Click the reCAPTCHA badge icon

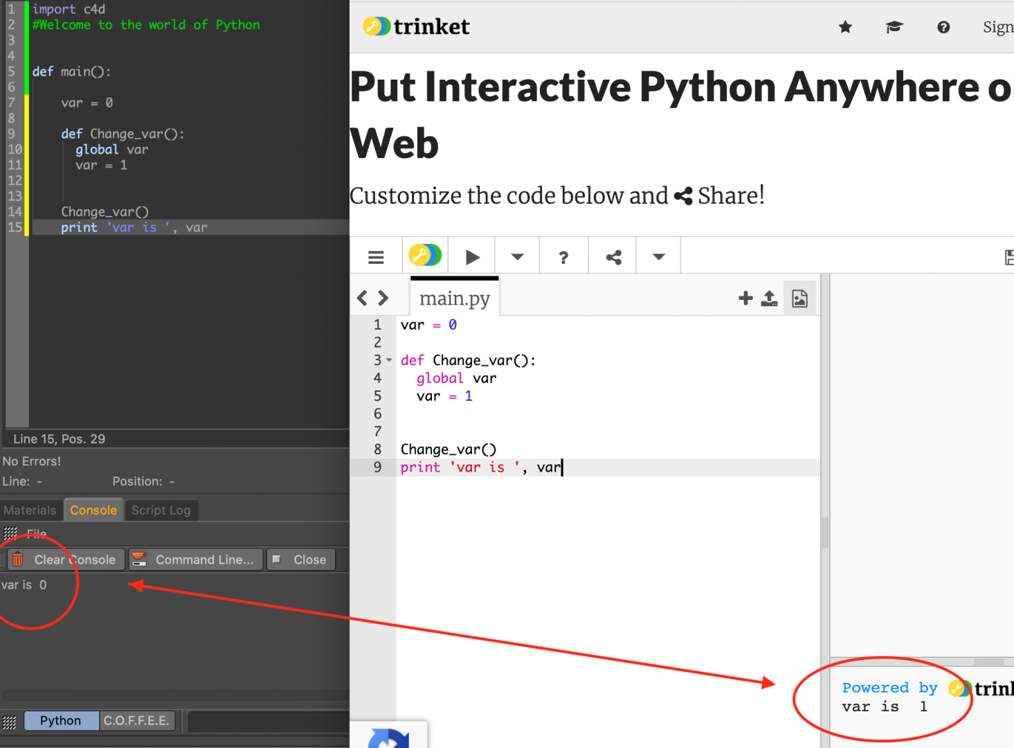(x=389, y=737)
